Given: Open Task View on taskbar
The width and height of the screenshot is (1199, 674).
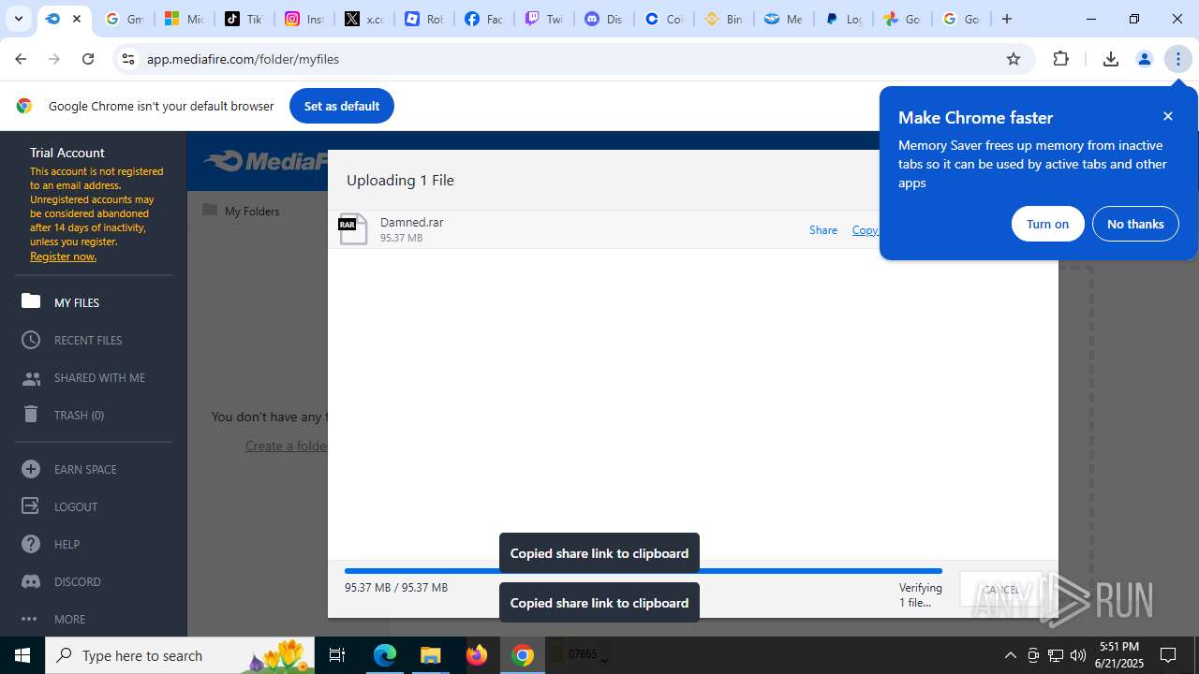Looking at the screenshot, I should pos(337,655).
